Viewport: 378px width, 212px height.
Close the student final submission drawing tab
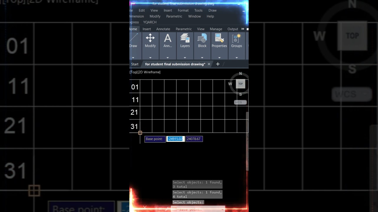coord(209,64)
